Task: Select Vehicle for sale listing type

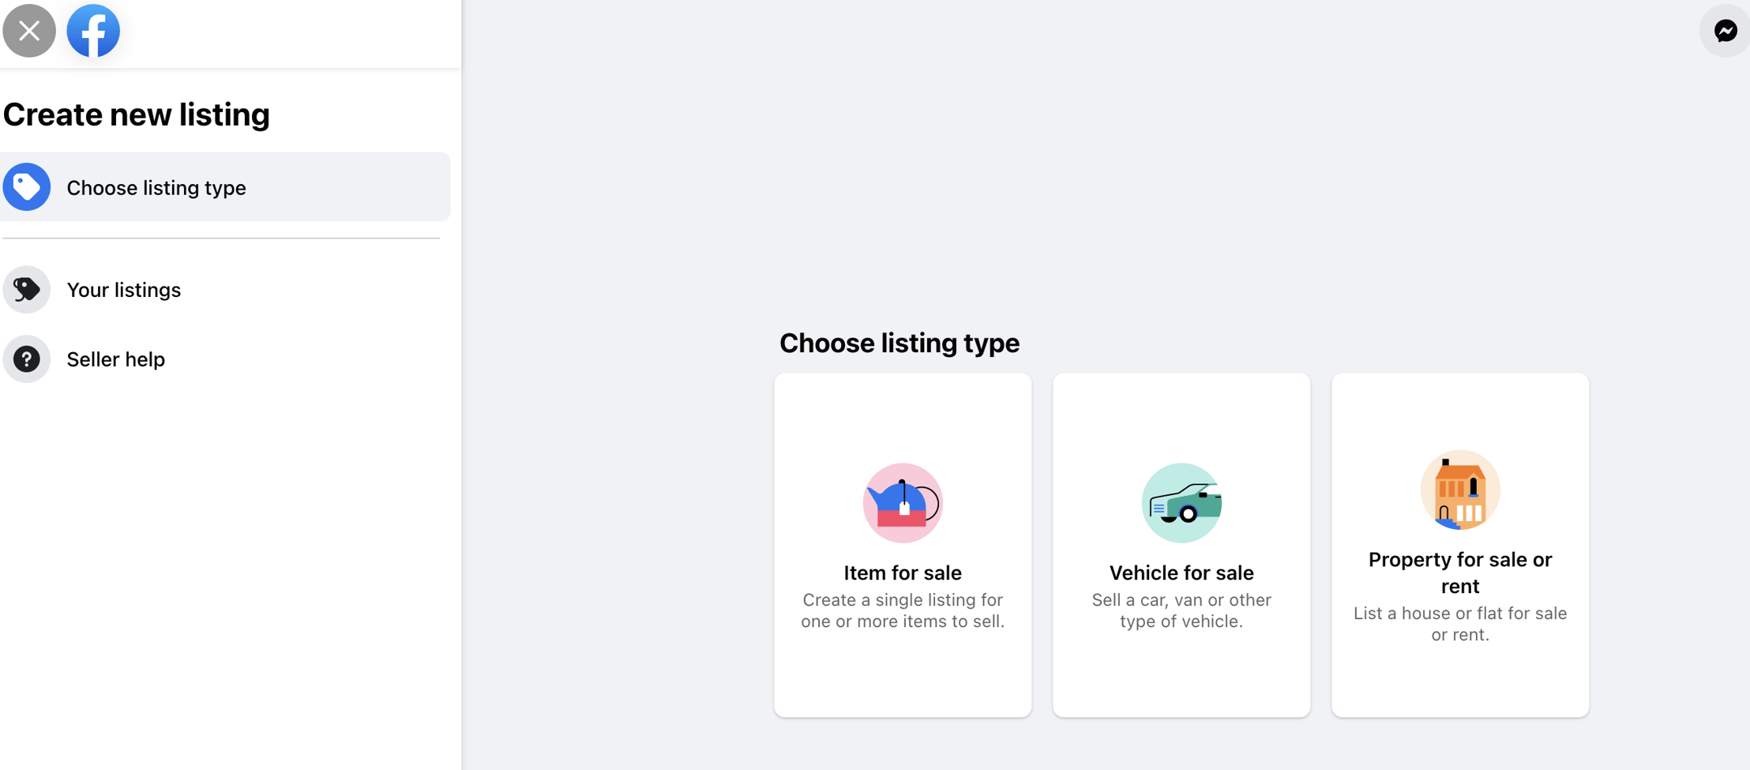Action: [x=1181, y=545]
